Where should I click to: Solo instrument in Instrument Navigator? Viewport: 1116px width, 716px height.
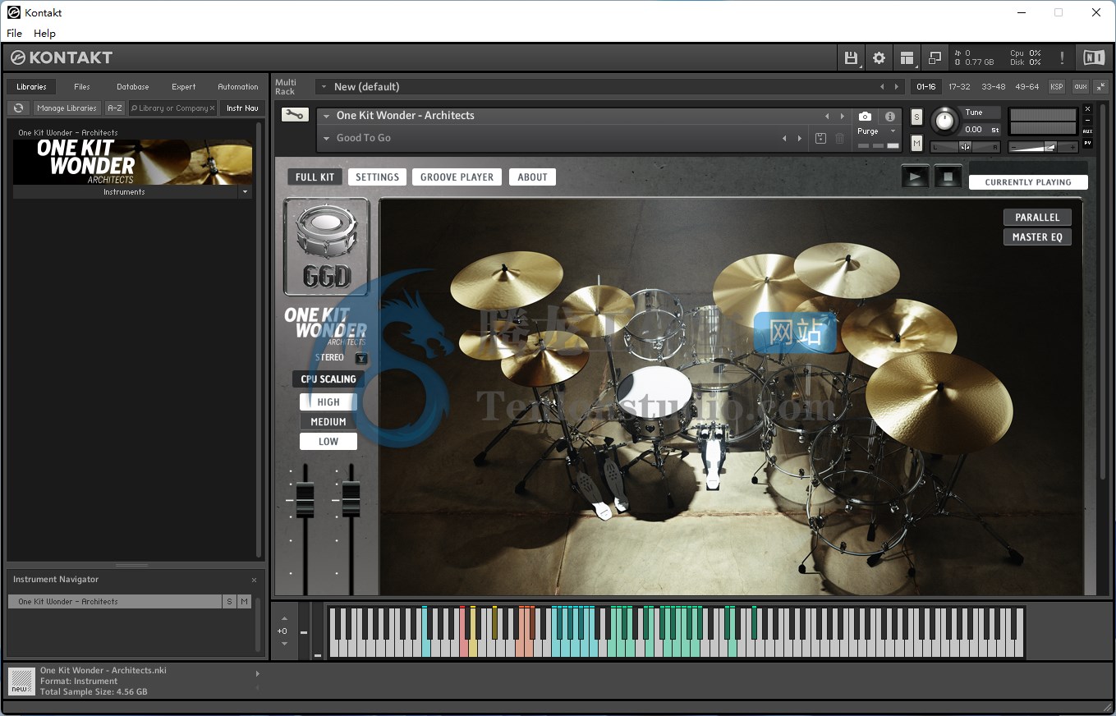pyautogui.click(x=229, y=601)
